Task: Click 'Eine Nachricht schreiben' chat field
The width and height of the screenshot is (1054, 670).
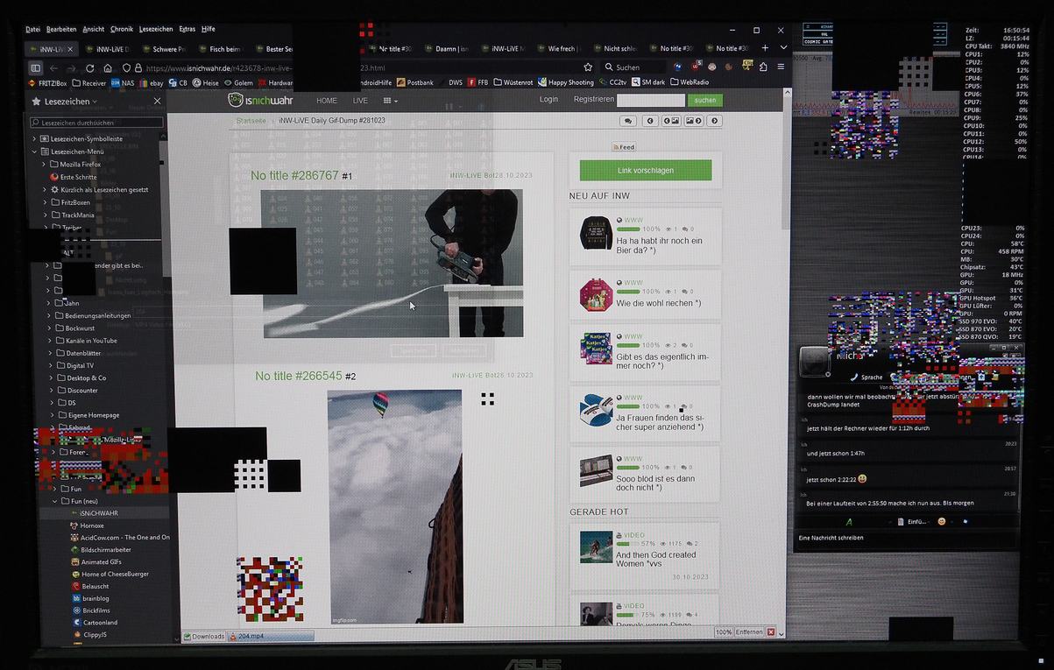Action: tap(907, 538)
